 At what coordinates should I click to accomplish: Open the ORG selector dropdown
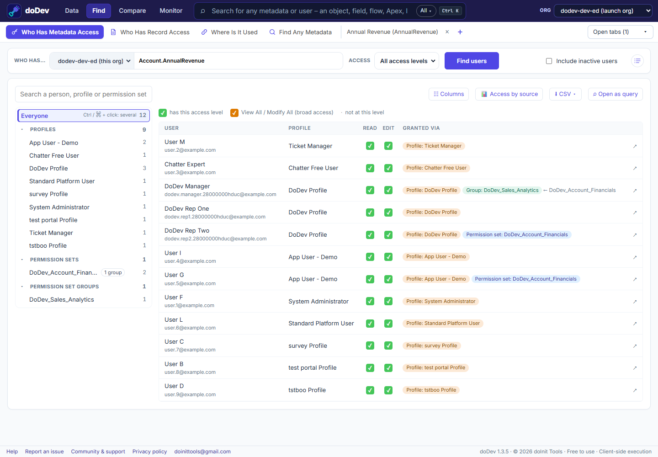click(603, 11)
